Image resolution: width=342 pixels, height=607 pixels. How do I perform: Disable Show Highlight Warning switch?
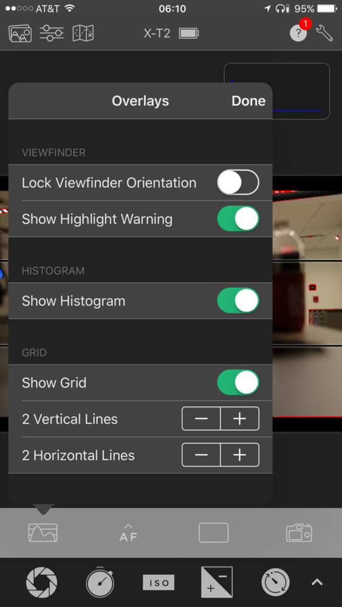pyautogui.click(x=238, y=219)
